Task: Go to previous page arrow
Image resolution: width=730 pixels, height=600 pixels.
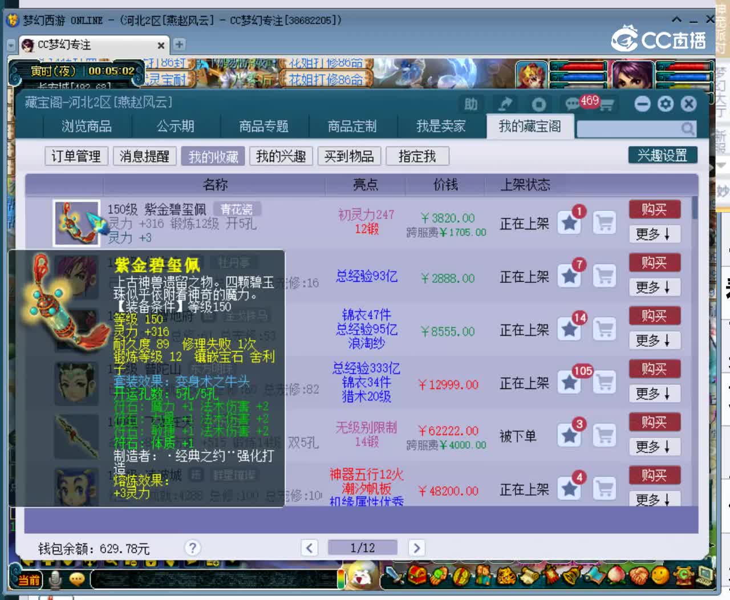Action: pyautogui.click(x=309, y=548)
